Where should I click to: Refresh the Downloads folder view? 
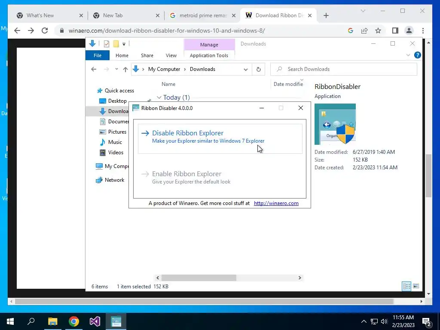(x=258, y=69)
